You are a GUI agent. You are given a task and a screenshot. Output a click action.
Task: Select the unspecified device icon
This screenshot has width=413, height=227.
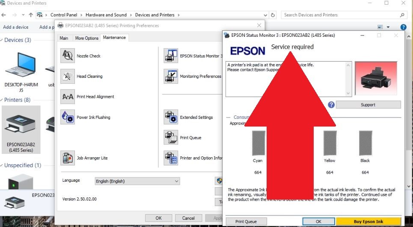tap(21, 182)
